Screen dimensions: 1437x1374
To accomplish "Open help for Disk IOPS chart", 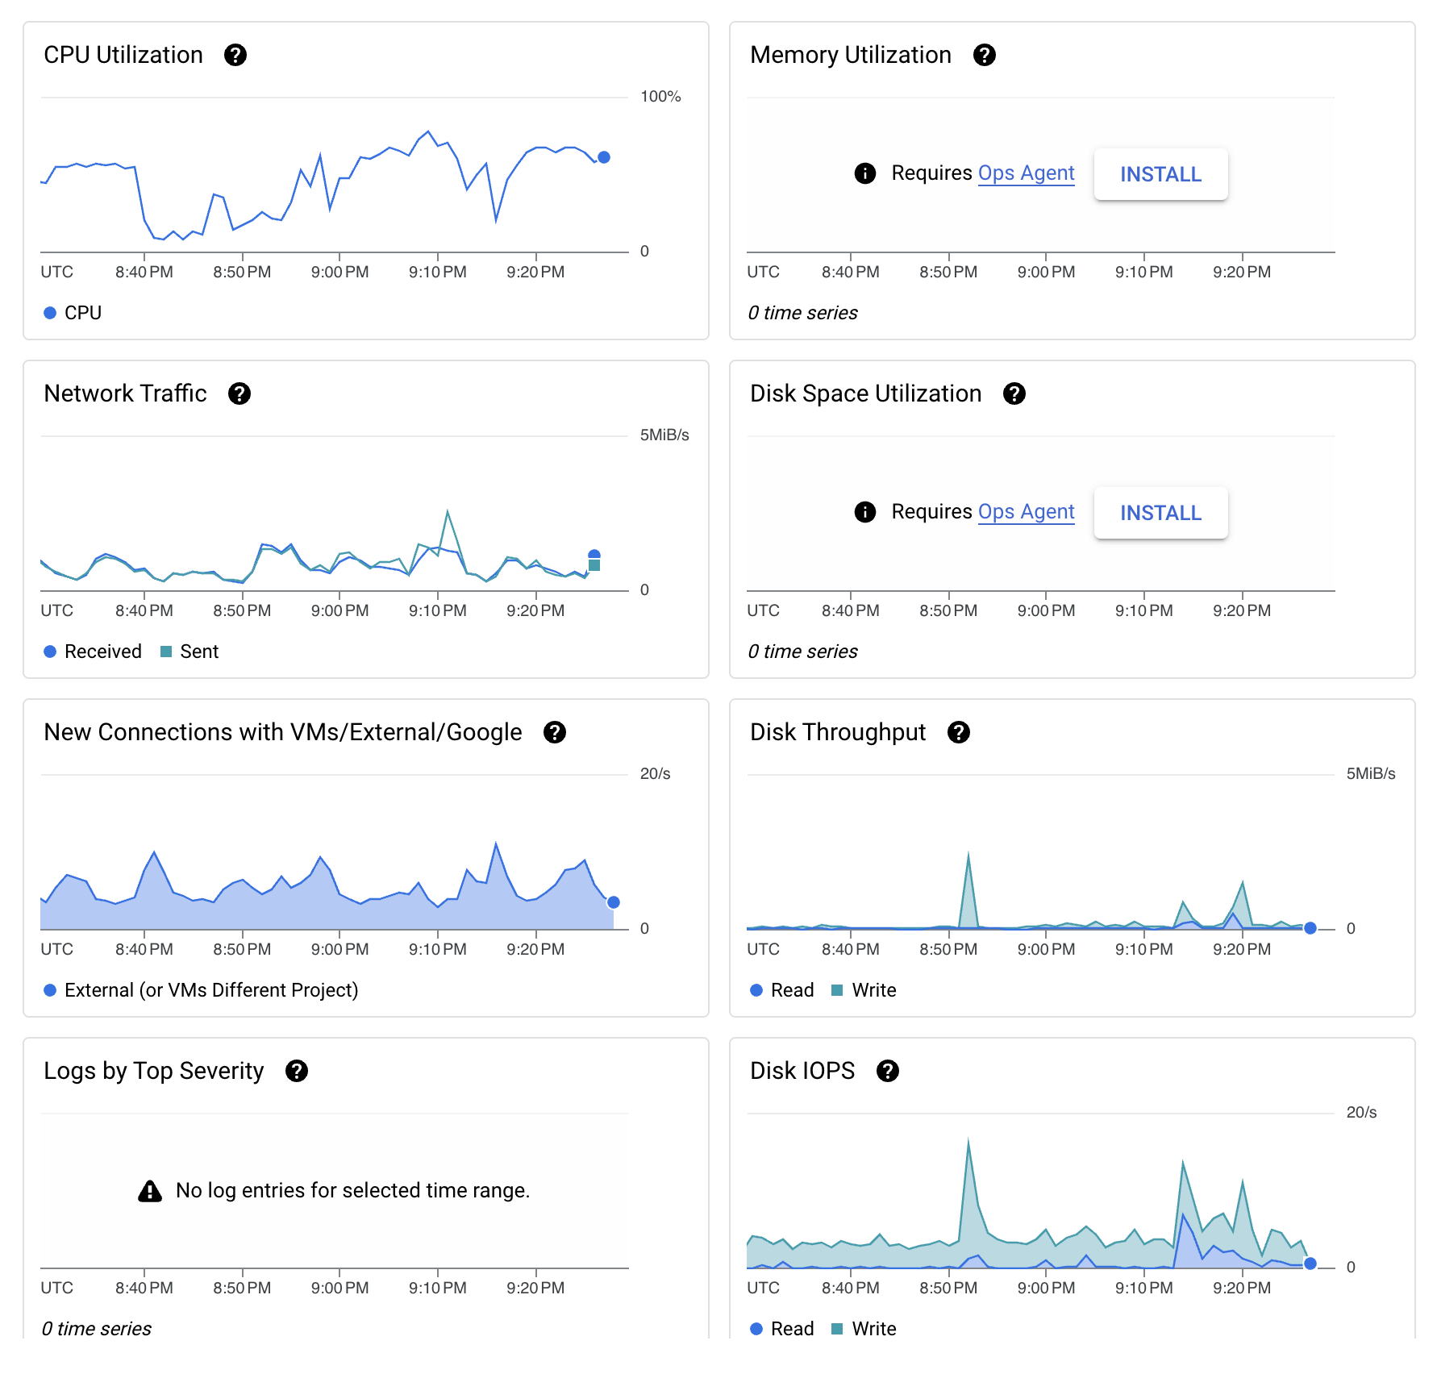I will pyautogui.click(x=887, y=1071).
